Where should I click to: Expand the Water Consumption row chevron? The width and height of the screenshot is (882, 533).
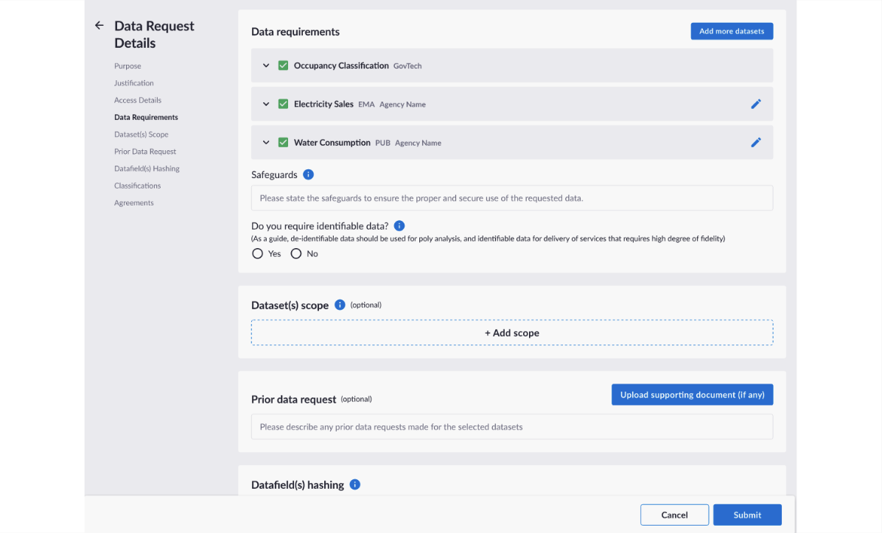tap(266, 142)
